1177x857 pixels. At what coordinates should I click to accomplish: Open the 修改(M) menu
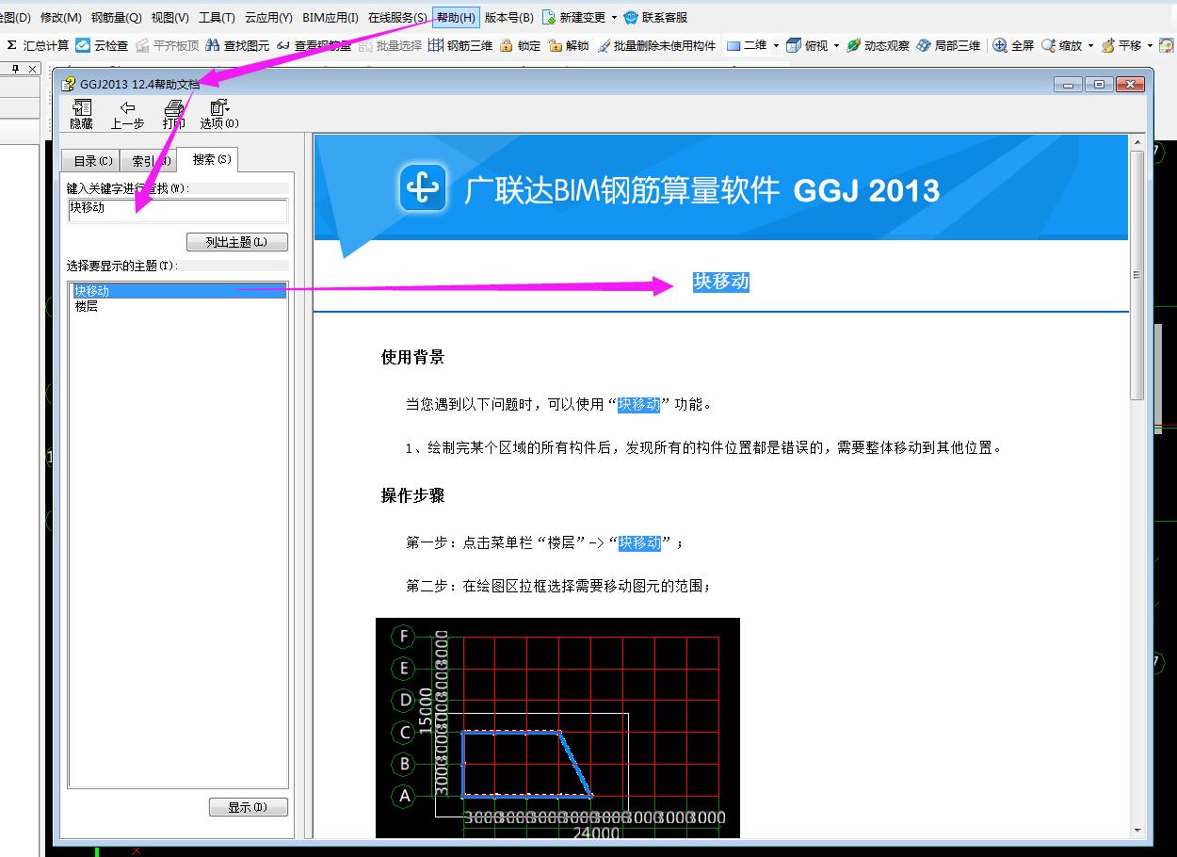[x=60, y=17]
